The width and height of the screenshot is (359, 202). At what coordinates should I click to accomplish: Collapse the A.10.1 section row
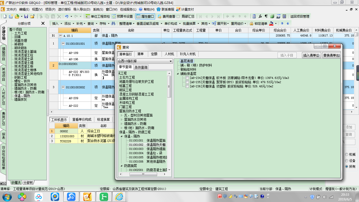[x=60, y=36]
